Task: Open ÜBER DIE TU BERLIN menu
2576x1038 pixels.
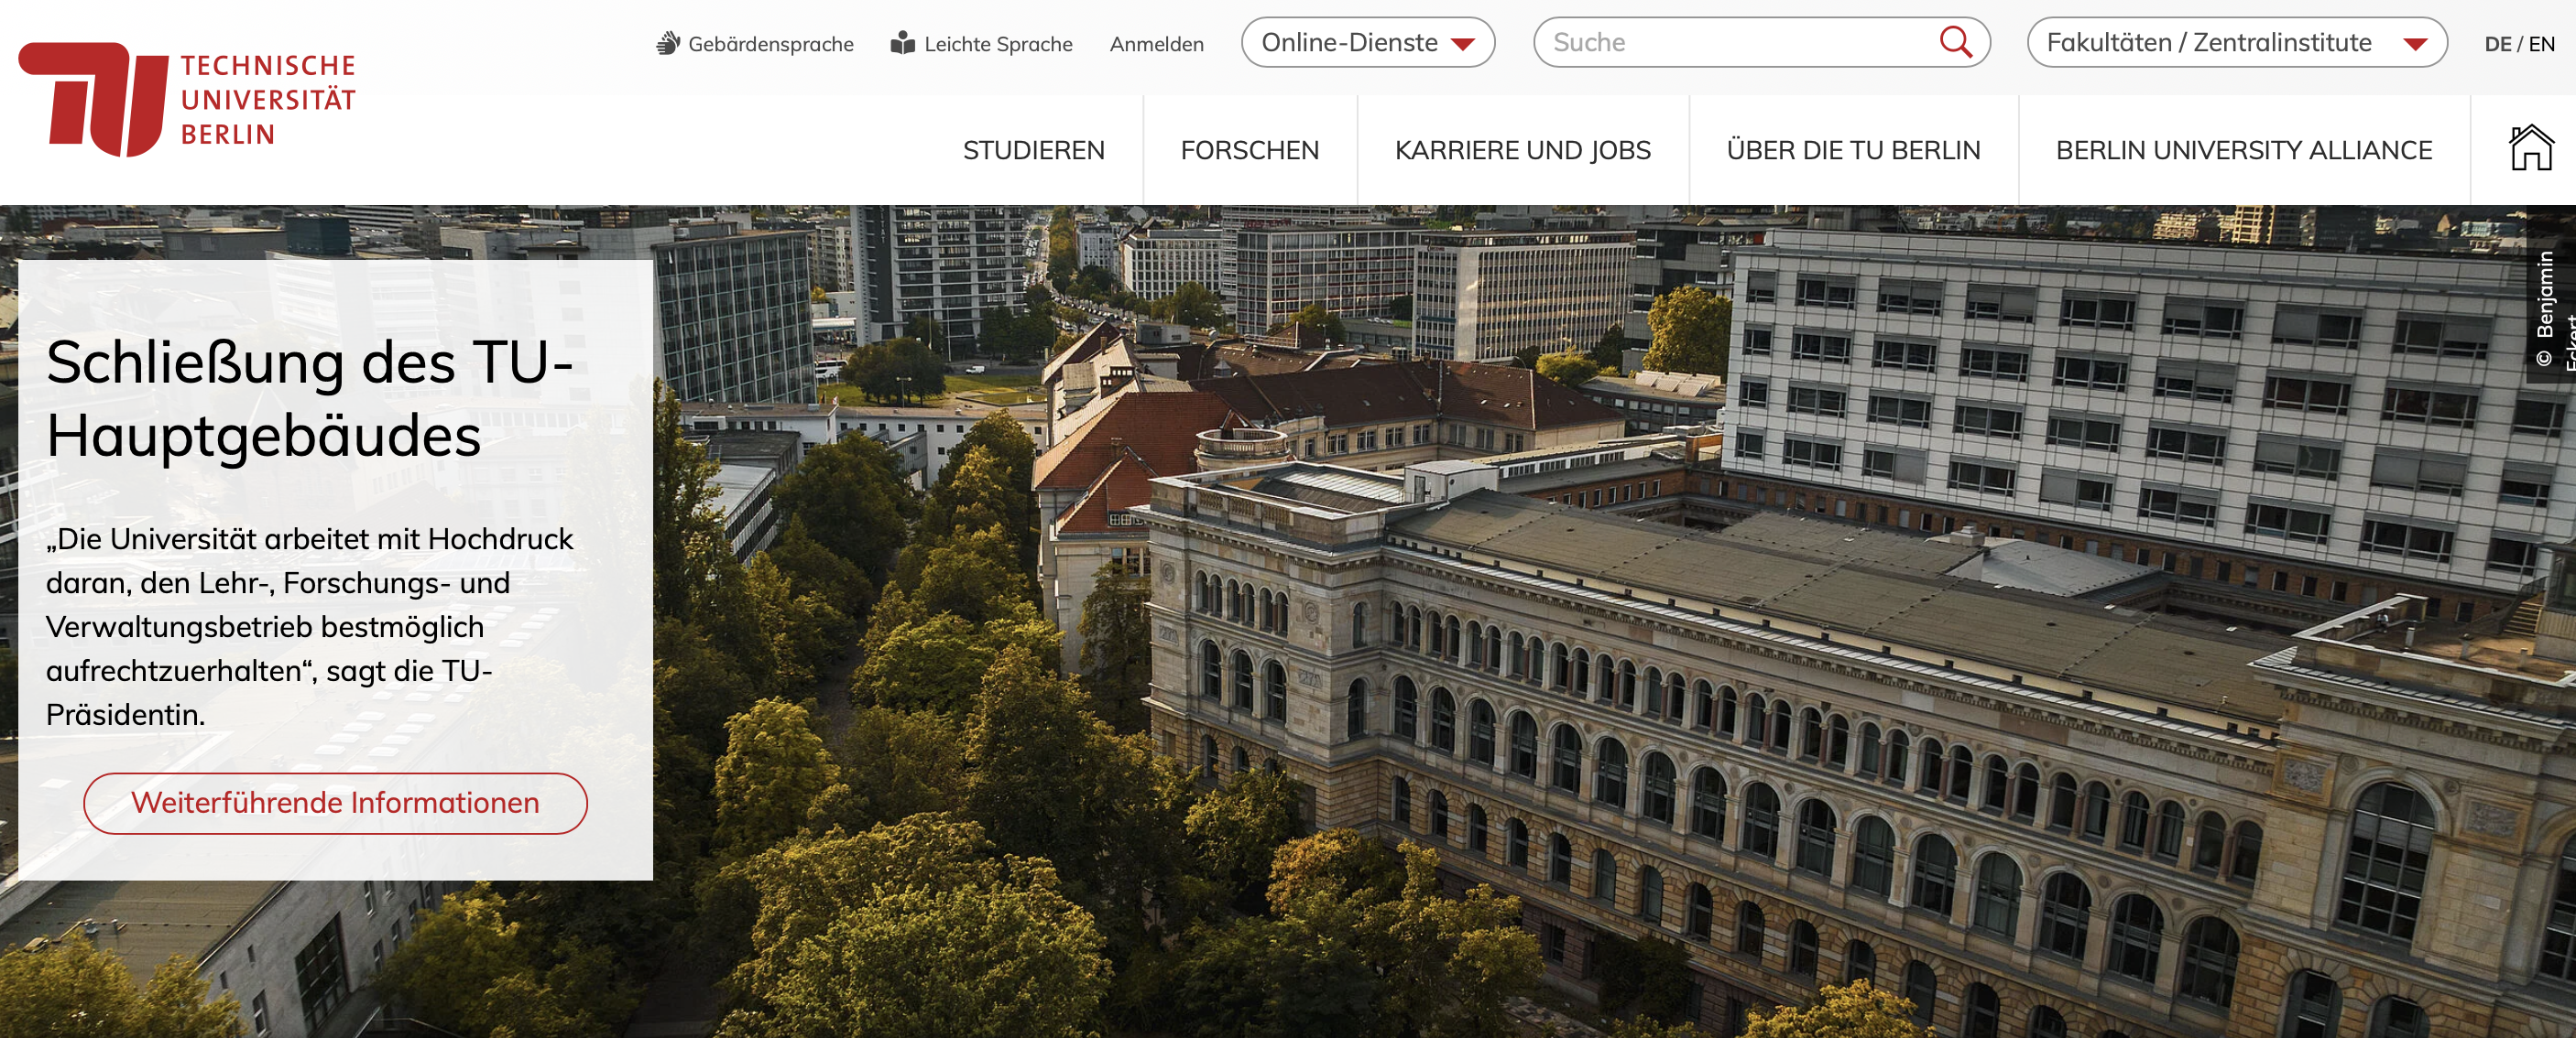Action: pos(1853,150)
